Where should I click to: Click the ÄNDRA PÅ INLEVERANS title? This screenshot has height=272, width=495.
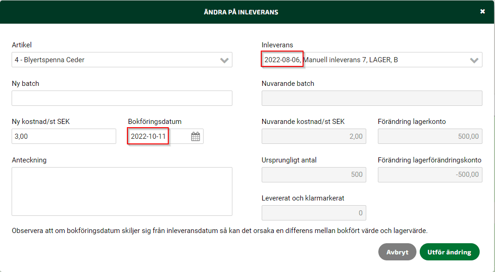click(241, 12)
